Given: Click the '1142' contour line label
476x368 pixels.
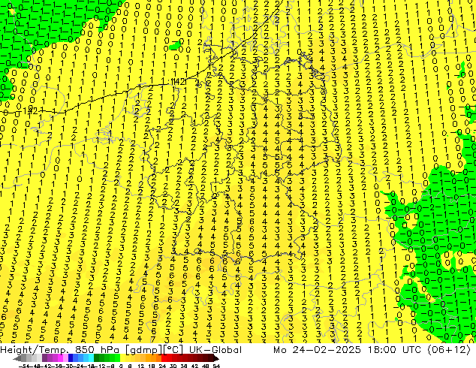Looking at the screenshot, I should tap(178, 82).
